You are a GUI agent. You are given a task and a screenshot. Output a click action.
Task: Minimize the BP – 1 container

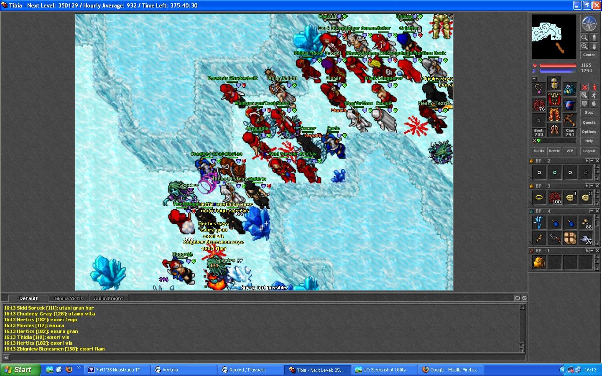pos(592,251)
